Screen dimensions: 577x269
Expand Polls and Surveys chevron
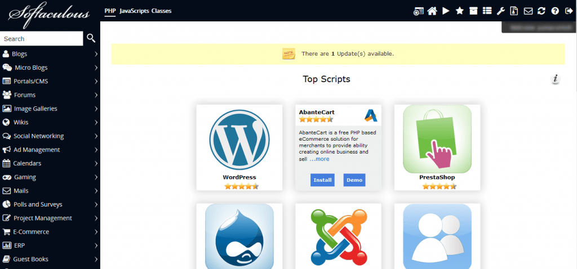pos(96,204)
